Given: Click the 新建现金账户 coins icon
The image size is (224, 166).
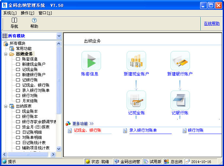Looking at the screenshot, I should coord(136,61).
